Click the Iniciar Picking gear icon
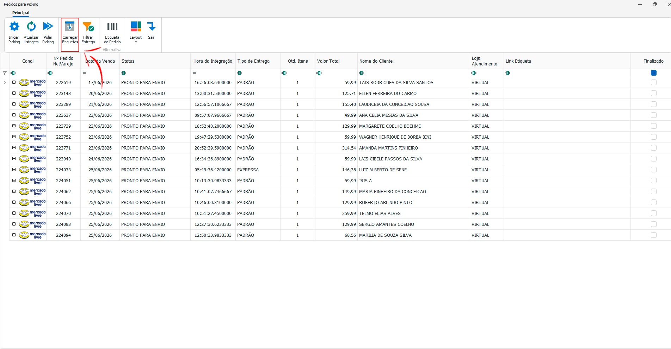Image resolution: width=671 pixels, height=349 pixels. (14, 26)
